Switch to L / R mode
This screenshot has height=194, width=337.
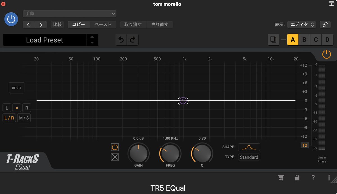9,118
